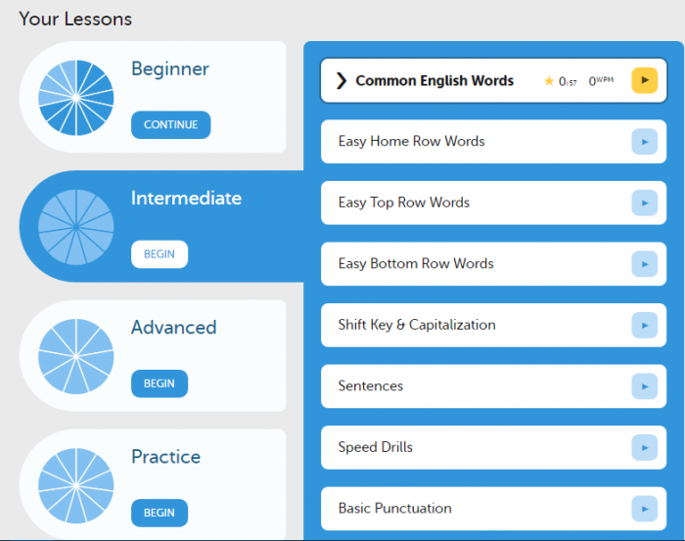
Task: Select the Beginner progress pie chart
Action: [75, 97]
